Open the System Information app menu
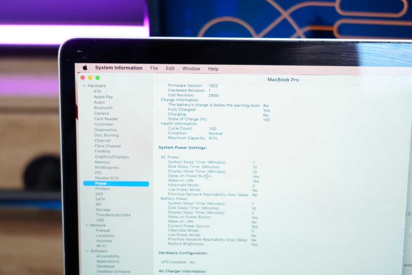The image size is (412, 275). coord(118,68)
